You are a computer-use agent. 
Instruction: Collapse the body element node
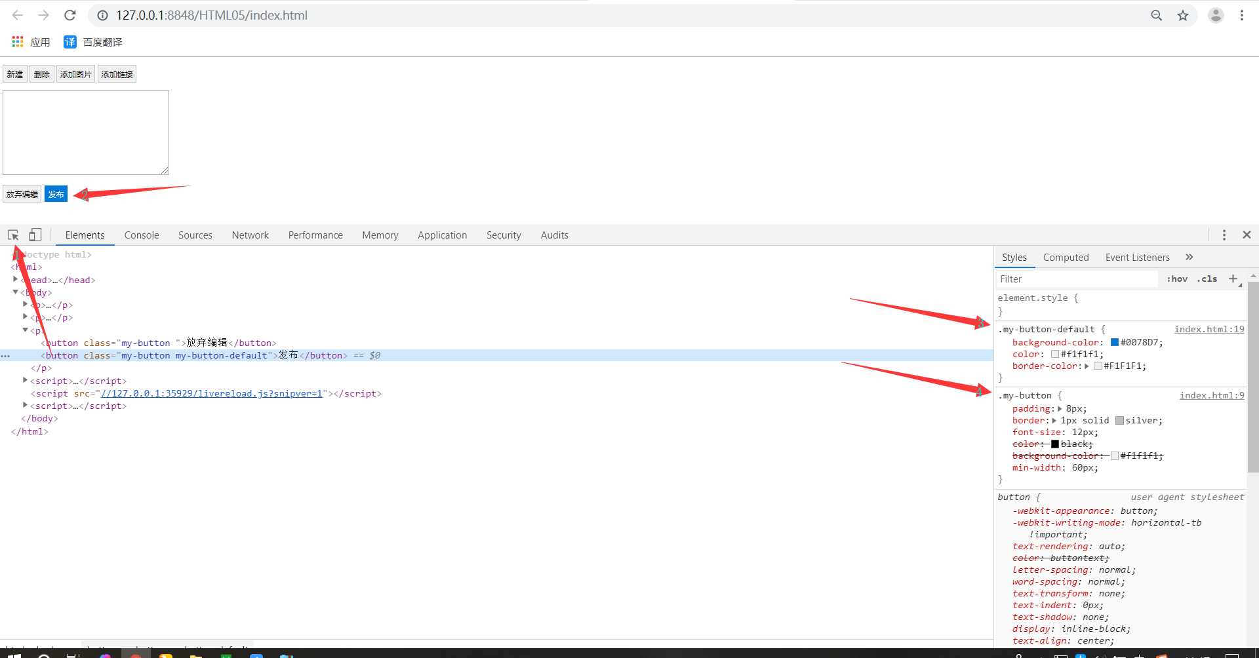pyautogui.click(x=16, y=292)
